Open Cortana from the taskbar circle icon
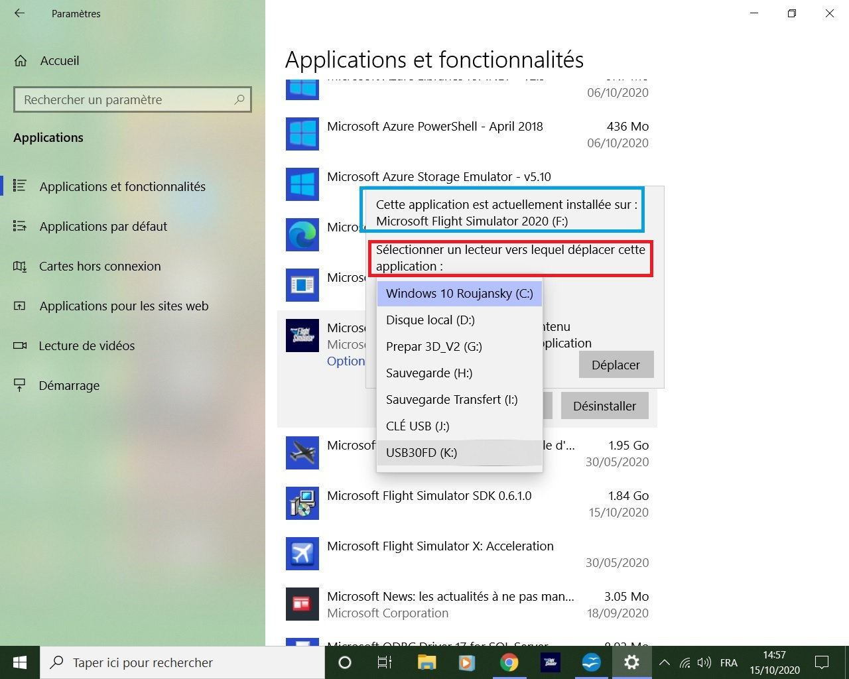849x679 pixels. pos(344,662)
